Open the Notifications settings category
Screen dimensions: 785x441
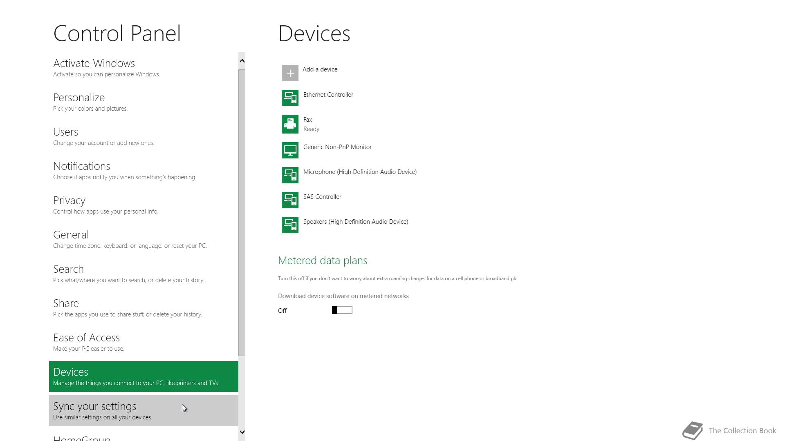point(81,167)
